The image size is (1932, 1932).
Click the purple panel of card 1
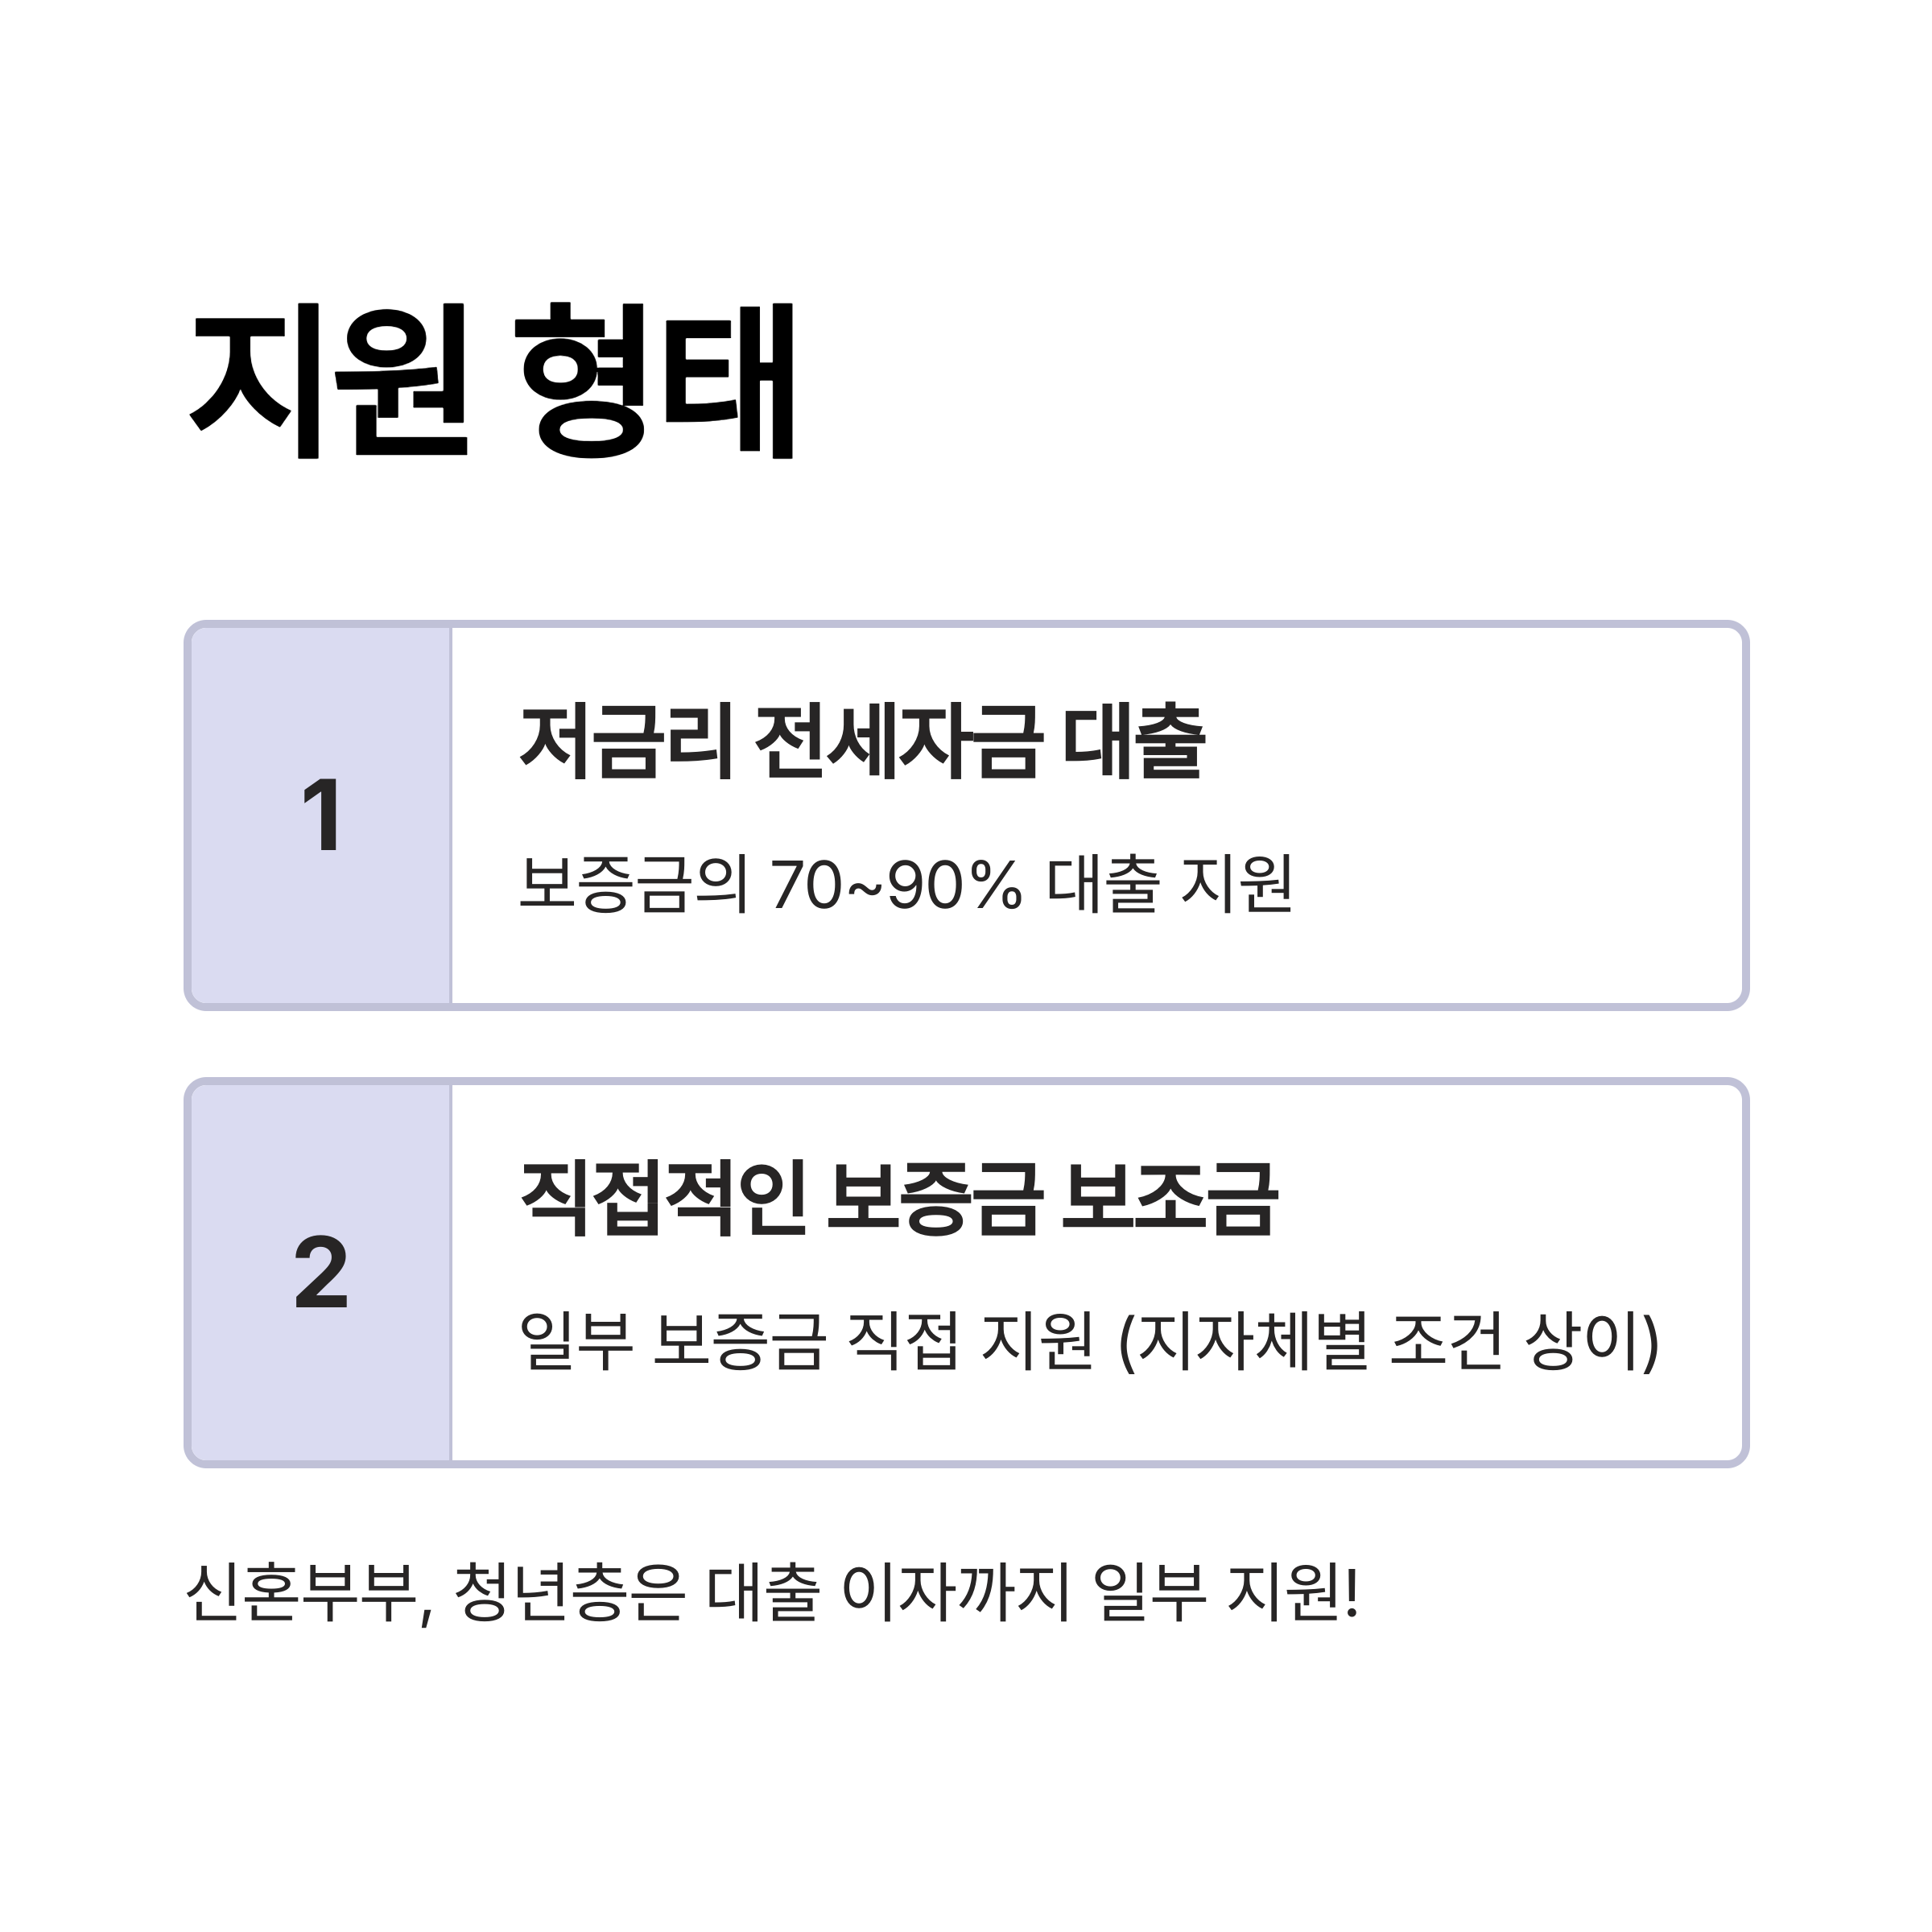[320, 815]
